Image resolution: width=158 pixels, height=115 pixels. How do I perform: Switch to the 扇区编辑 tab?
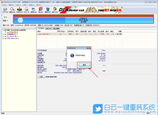56,28
